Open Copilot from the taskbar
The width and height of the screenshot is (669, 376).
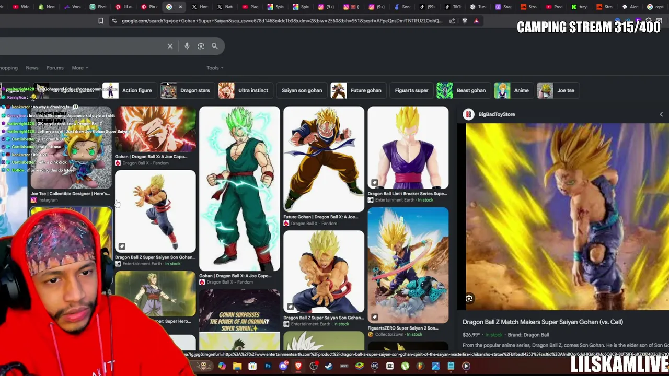222,366
